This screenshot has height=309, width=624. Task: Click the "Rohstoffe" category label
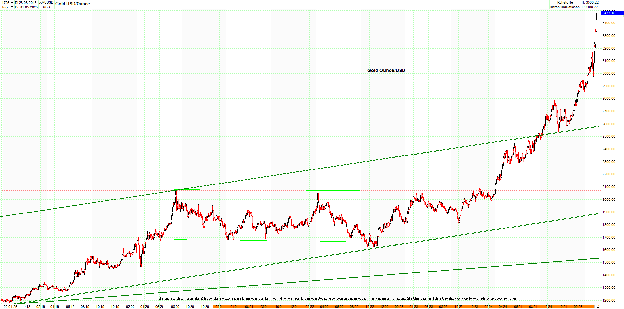[x=564, y=2]
